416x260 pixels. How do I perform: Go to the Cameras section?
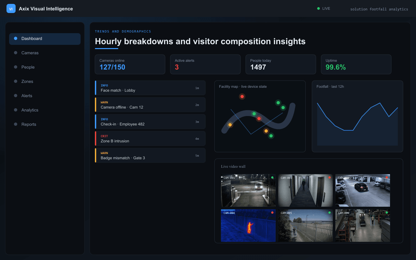click(45, 53)
